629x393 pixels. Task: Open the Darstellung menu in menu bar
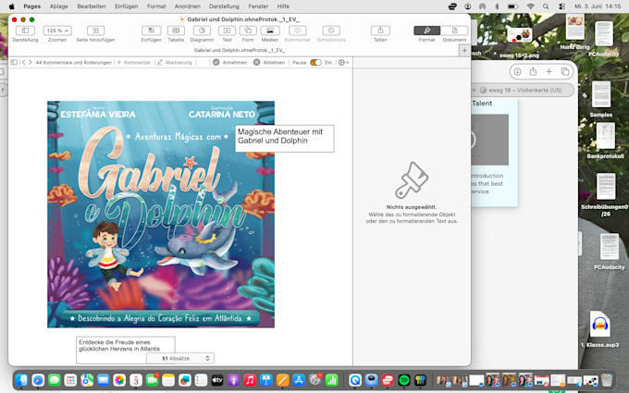pos(224,6)
